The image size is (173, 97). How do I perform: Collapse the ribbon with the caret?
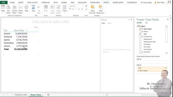point(171,16)
